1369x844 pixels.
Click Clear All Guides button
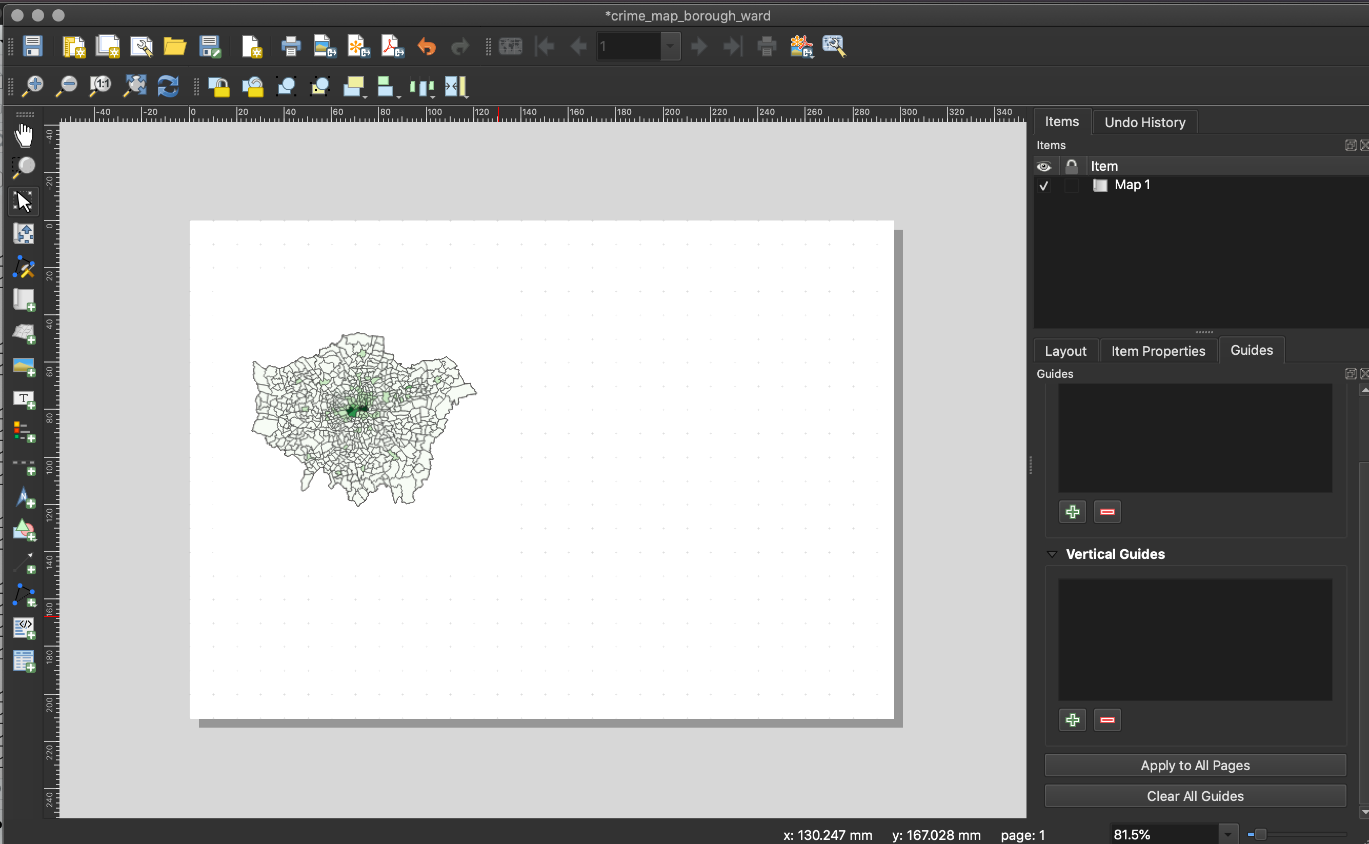(x=1196, y=796)
